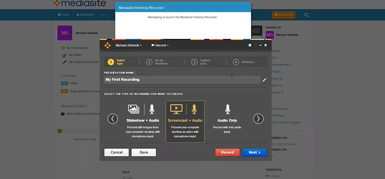Click the Audio Only microphone icon
Viewport: 385px width, 179px height.
[x=228, y=109]
